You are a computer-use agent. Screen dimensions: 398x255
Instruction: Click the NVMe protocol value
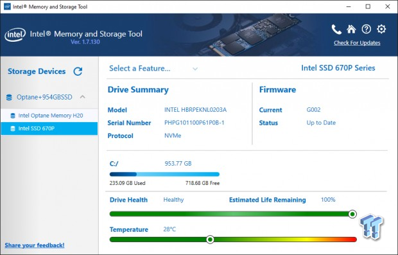173,136
